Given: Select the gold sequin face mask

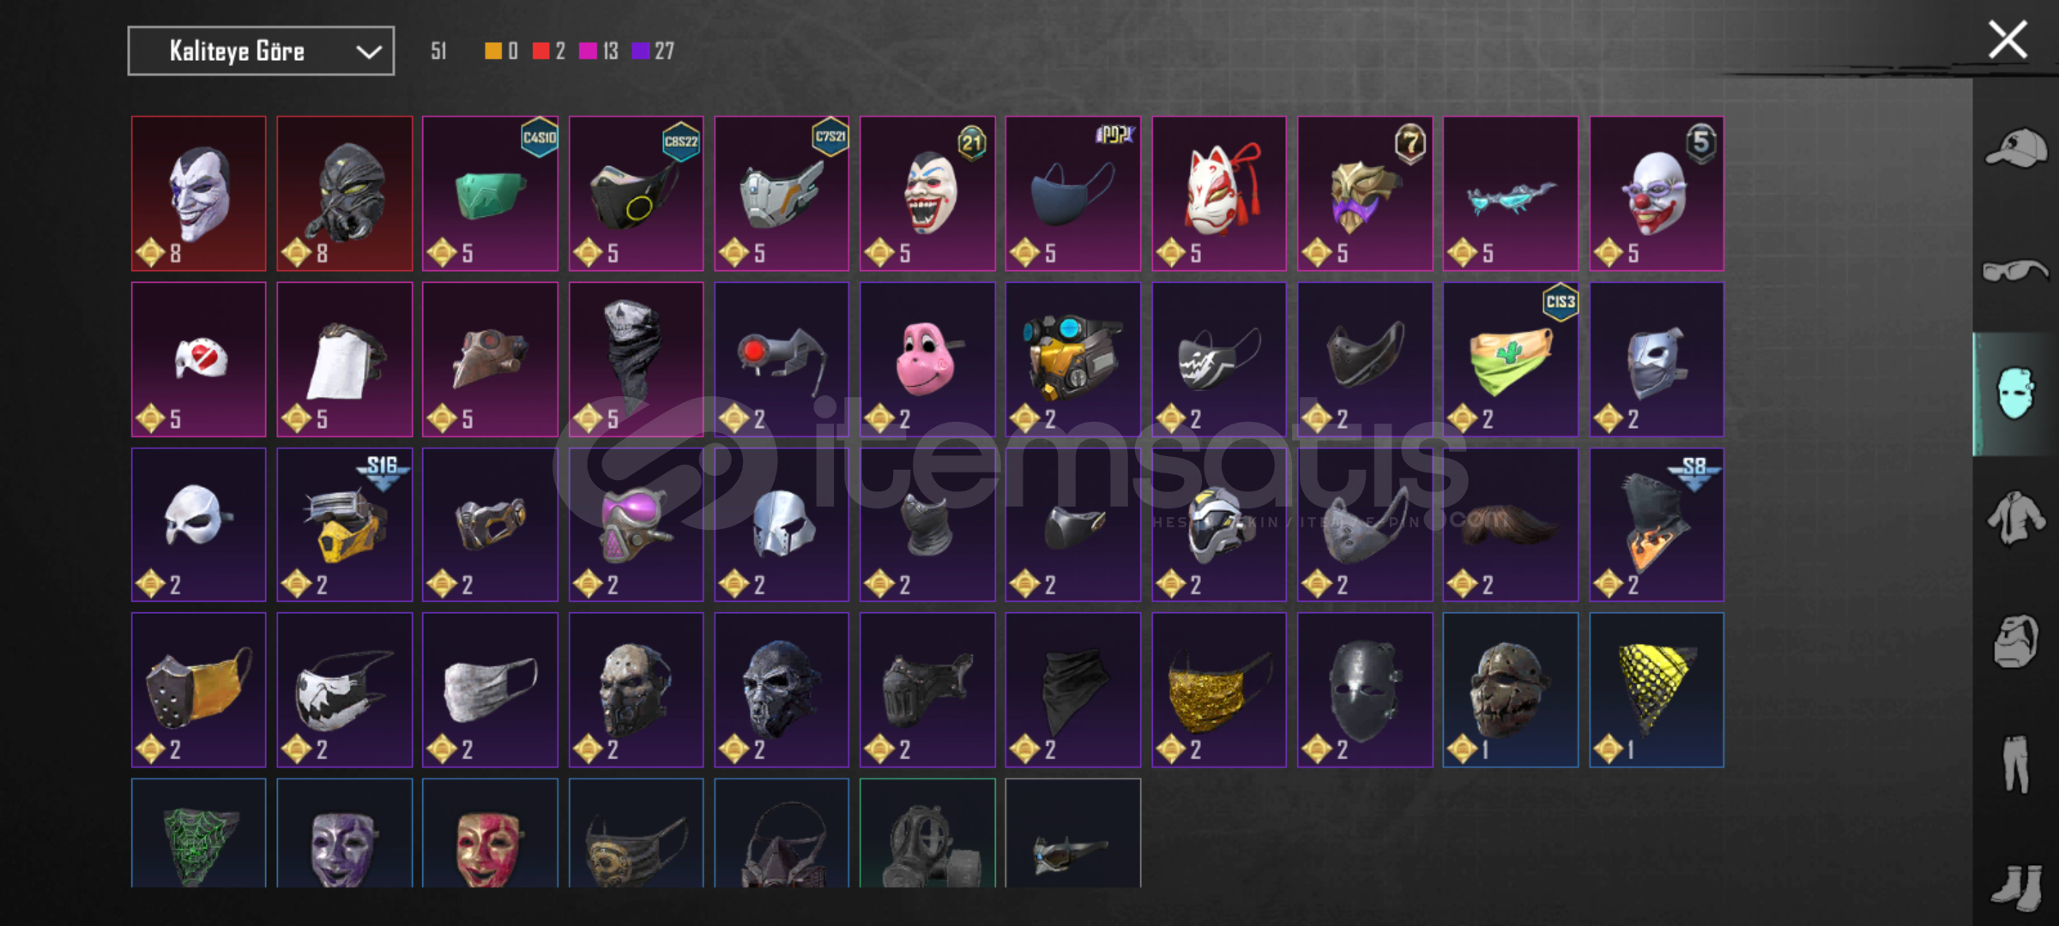Looking at the screenshot, I should [1219, 690].
